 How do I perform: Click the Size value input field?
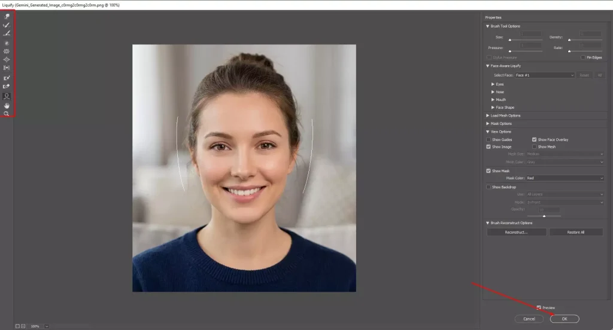pos(530,34)
